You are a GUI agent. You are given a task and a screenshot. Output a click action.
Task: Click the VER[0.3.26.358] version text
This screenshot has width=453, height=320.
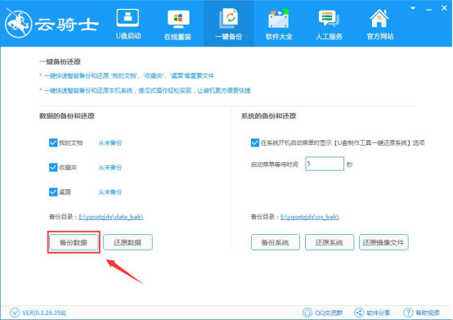coord(44,313)
